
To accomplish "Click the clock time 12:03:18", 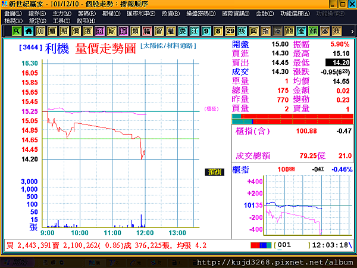I will coord(330,245).
